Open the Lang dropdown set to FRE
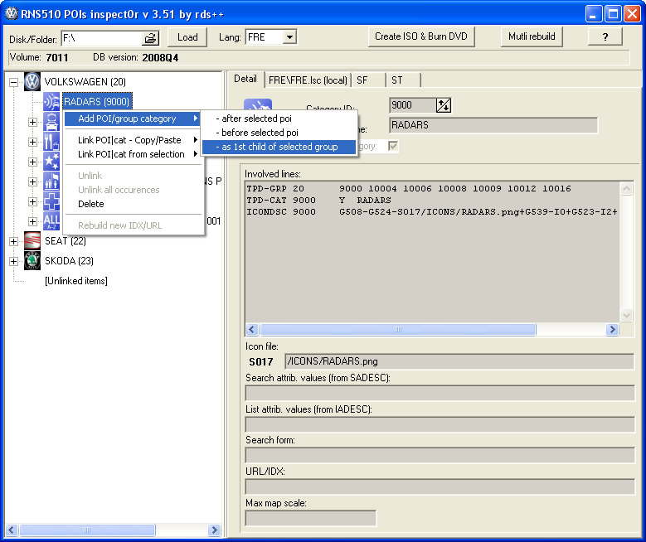This screenshot has height=542, width=646. point(289,37)
